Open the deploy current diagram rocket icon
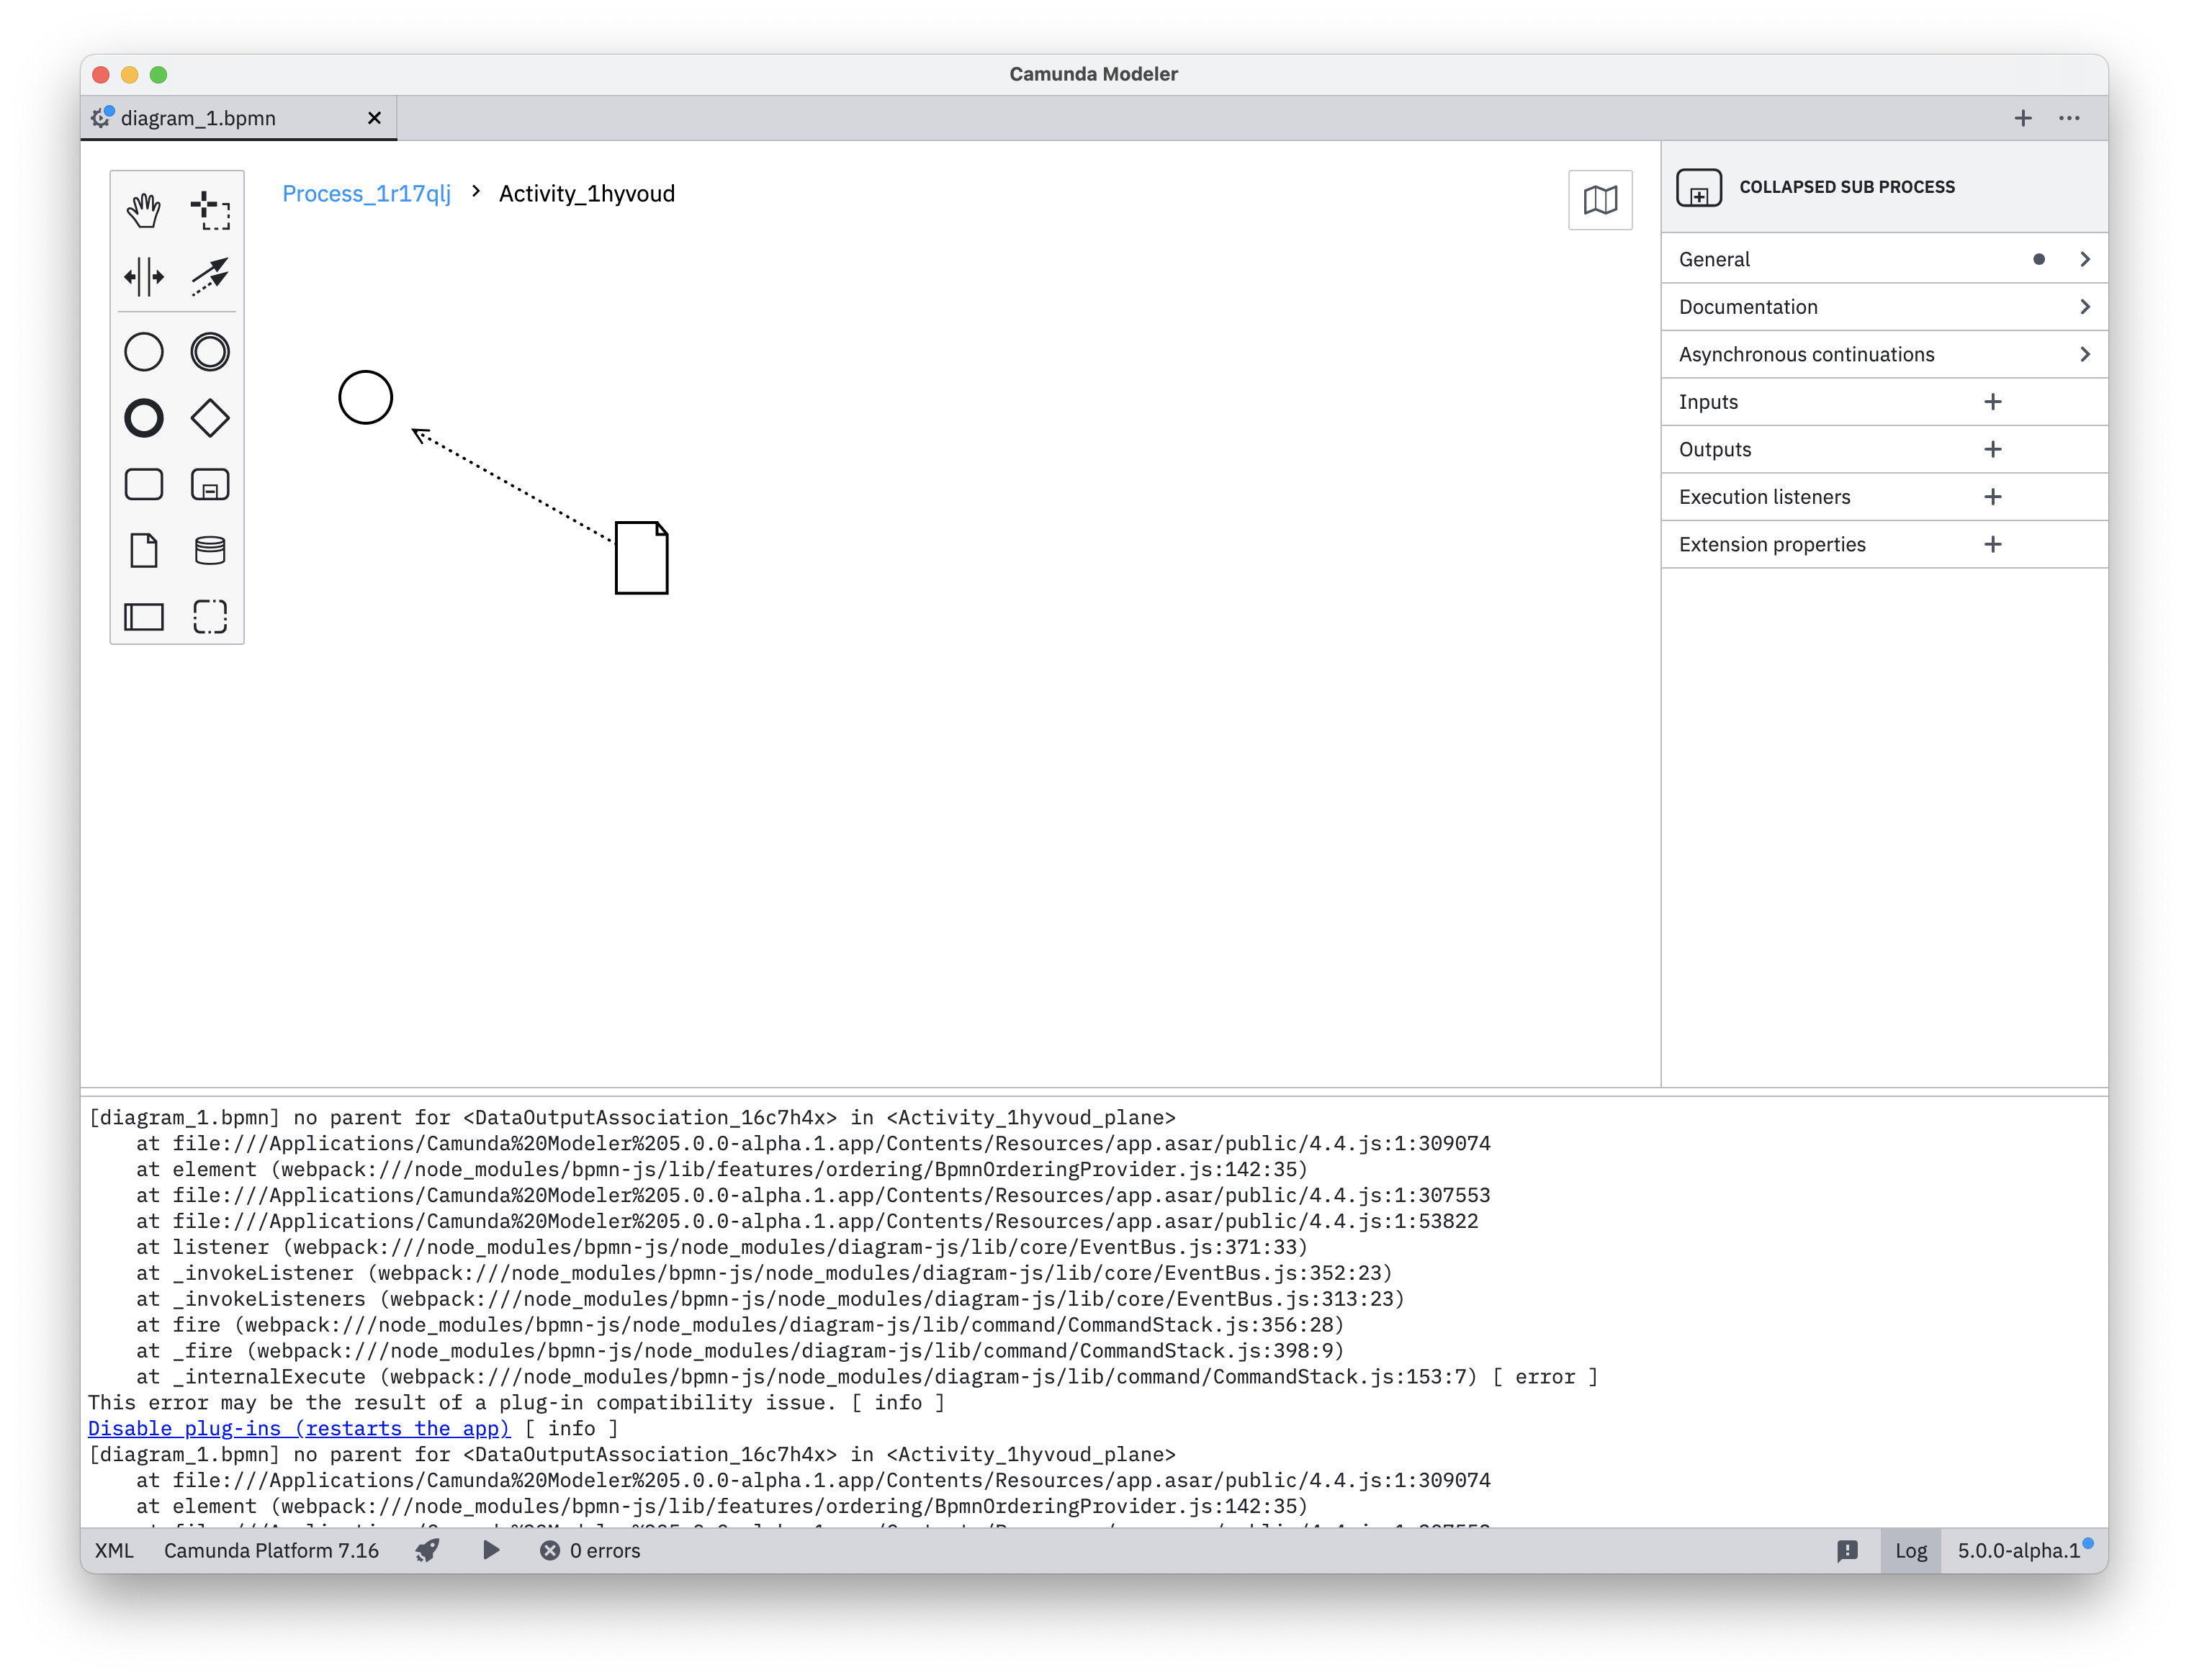 coord(426,1550)
